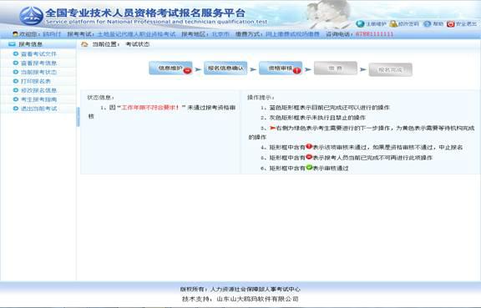The width and height of the screenshot is (481, 308).
Task: Click the 资格审核 step button
Action: [x=281, y=68]
